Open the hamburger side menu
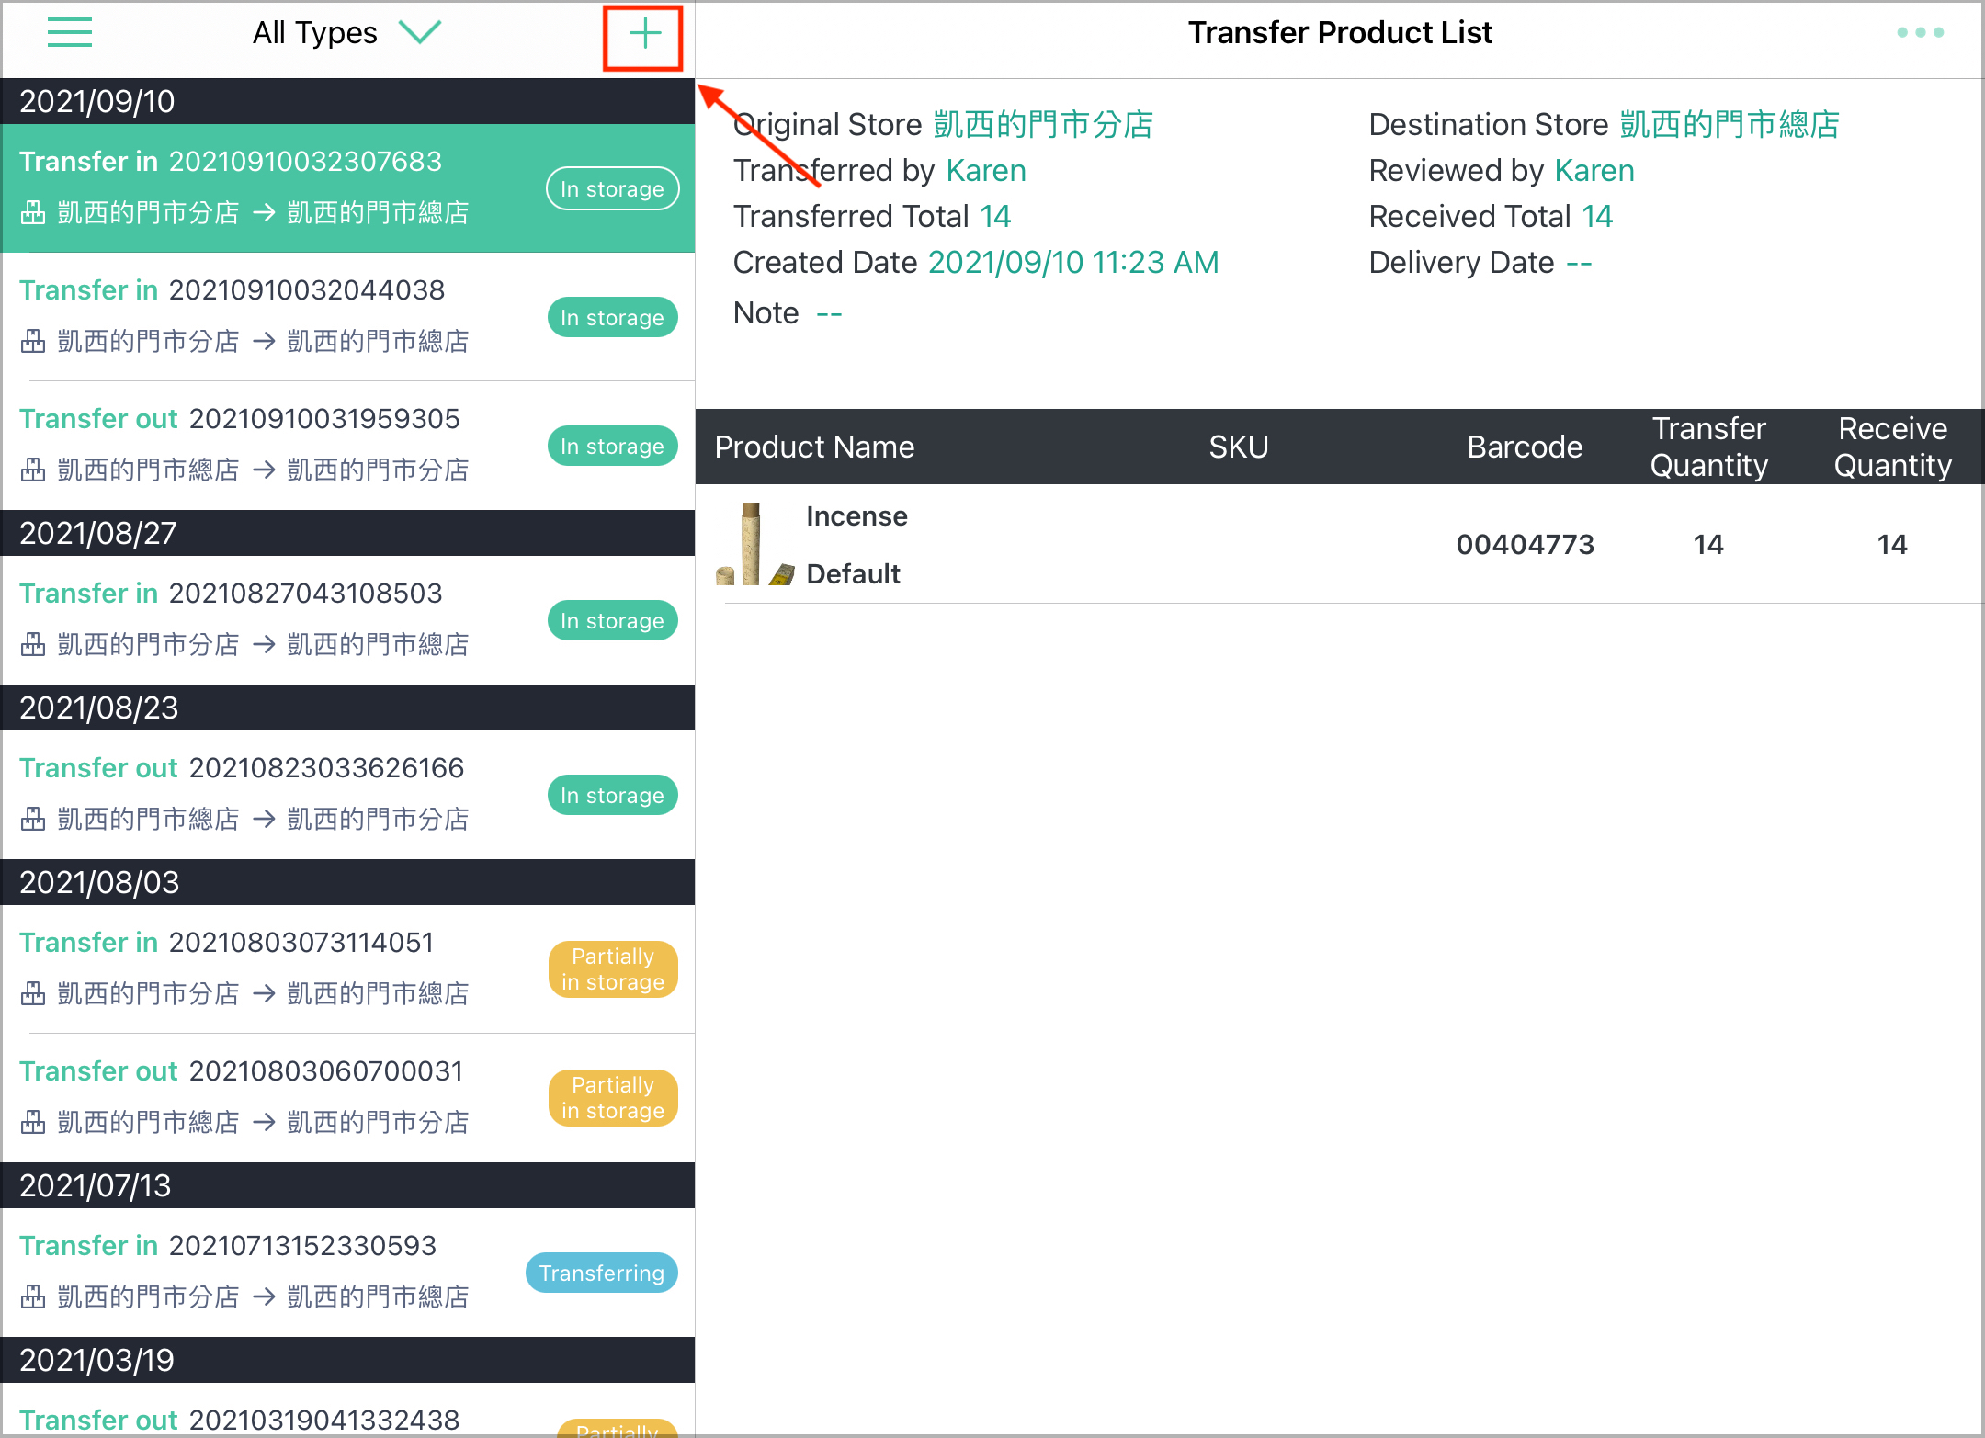This screenshot has height=1438, width=1985. tap(70, 33)
